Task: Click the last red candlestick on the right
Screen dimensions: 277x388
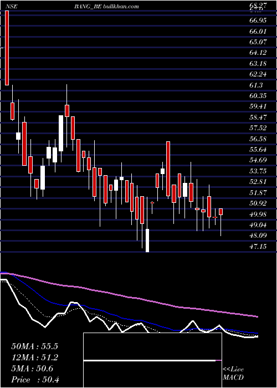Action: tap(220, 212)
